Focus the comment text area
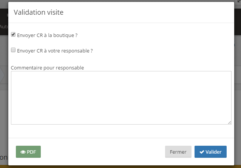 tap(121, 97)
